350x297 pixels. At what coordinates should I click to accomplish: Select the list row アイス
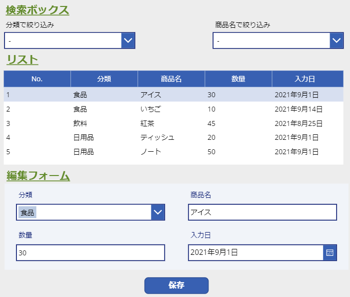coord(173,95)
